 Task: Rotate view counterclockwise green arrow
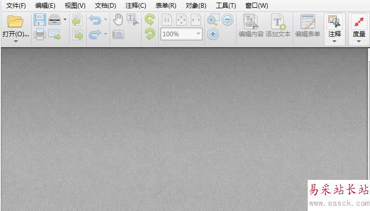(150, 20)
